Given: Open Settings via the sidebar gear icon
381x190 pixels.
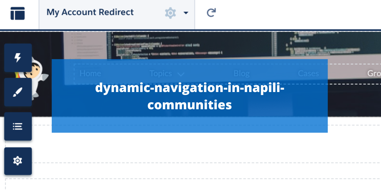Looking at the screenshot, I should [18, 161].
